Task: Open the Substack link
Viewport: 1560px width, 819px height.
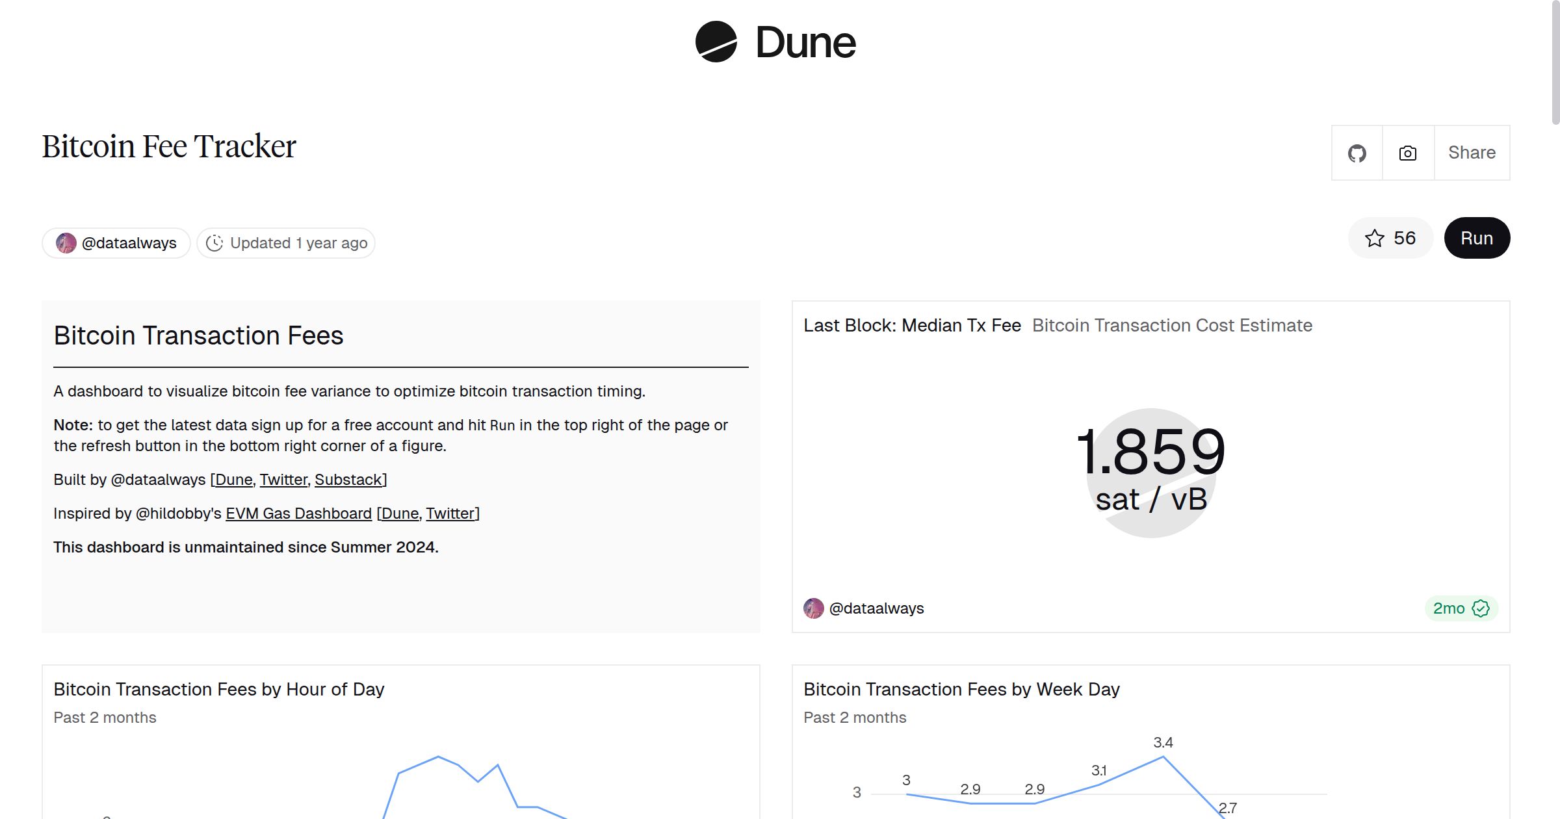Action: click(x=348, y=480)
